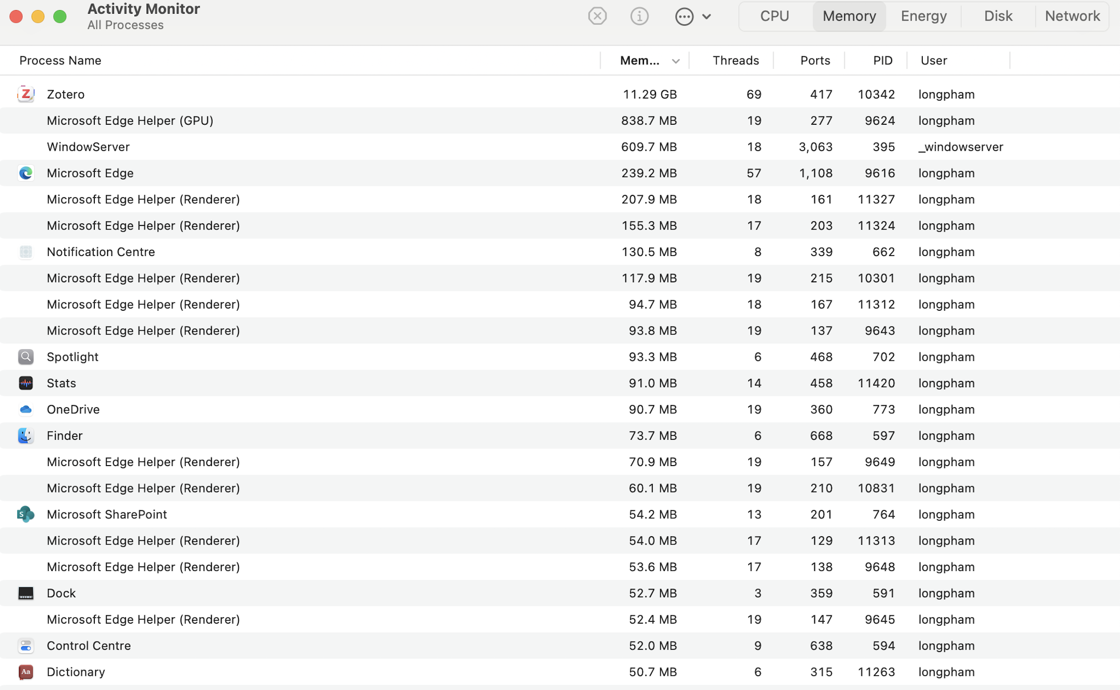Click the Spotlight magnifier icon in list

[x=25, y=357]
